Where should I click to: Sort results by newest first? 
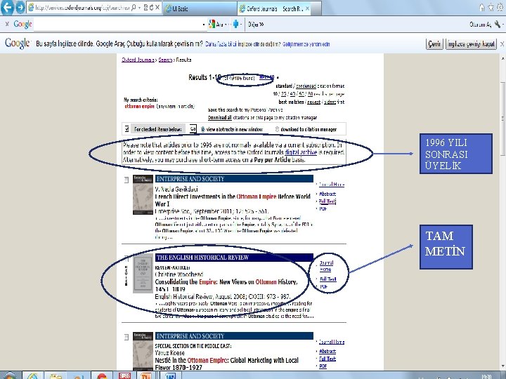313,102
